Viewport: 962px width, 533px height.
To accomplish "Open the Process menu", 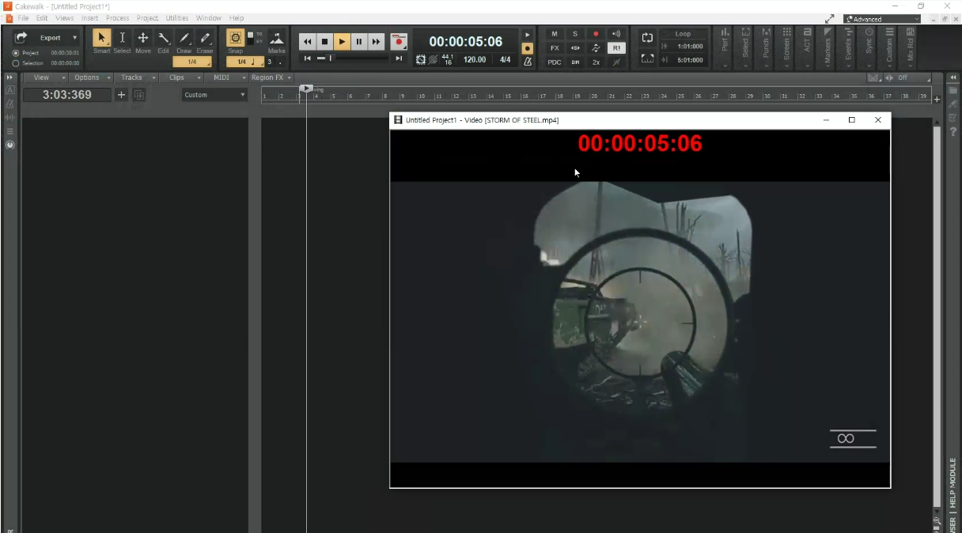I will pyautogui.click(x=117, y=18).
